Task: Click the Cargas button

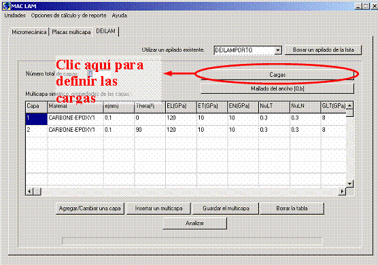Action: [x=277, y=75]
